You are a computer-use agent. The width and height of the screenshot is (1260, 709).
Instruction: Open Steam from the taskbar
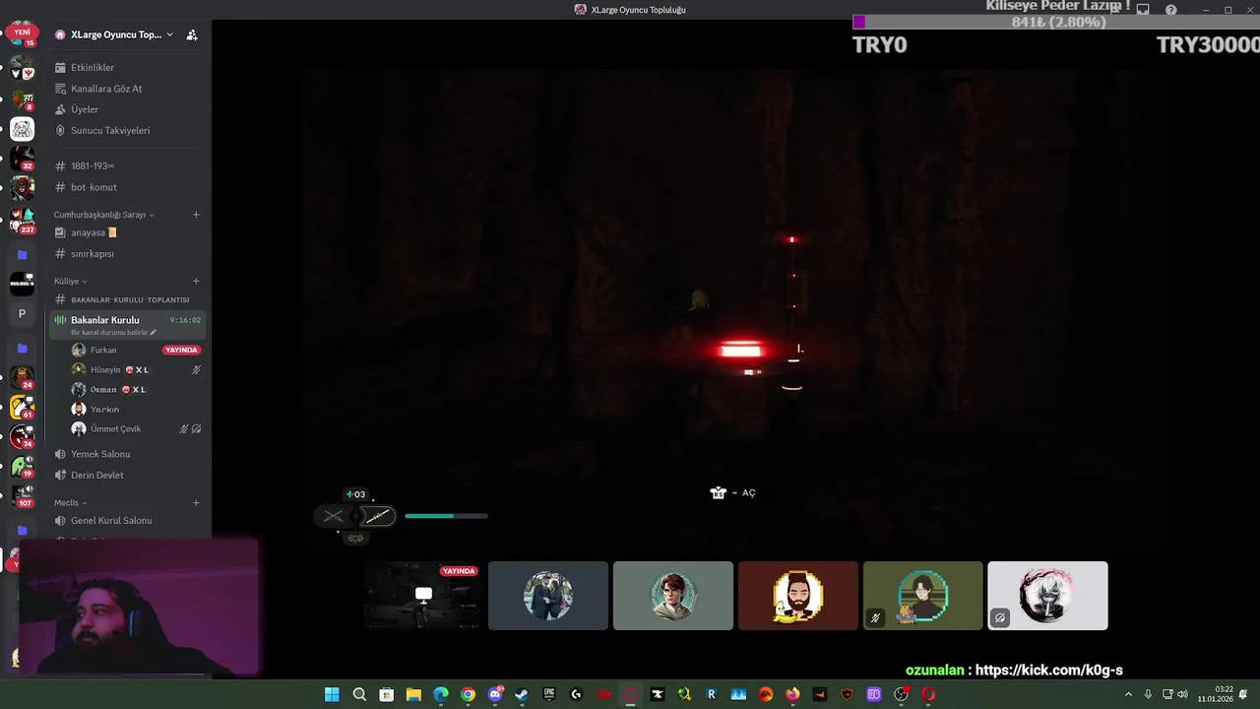[x=522, y=694]
